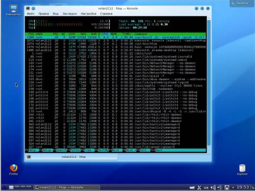Click the Konsole entry in the task manager
Viewport: 255px width, 191px height.
[66, 187]
